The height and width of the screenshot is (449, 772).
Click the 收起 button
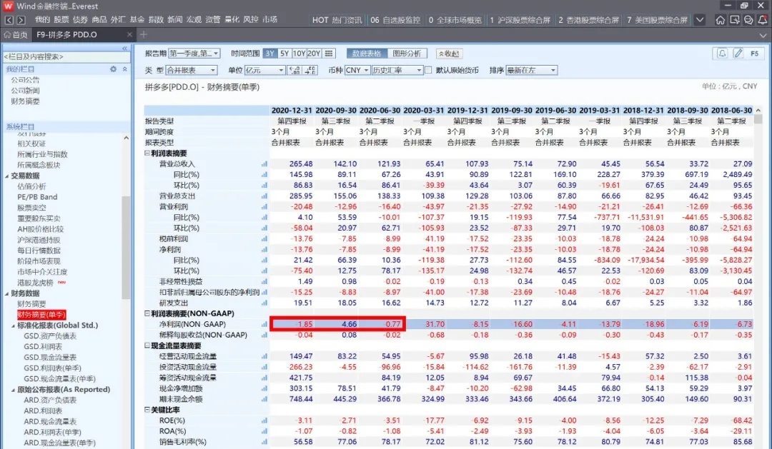448,54
